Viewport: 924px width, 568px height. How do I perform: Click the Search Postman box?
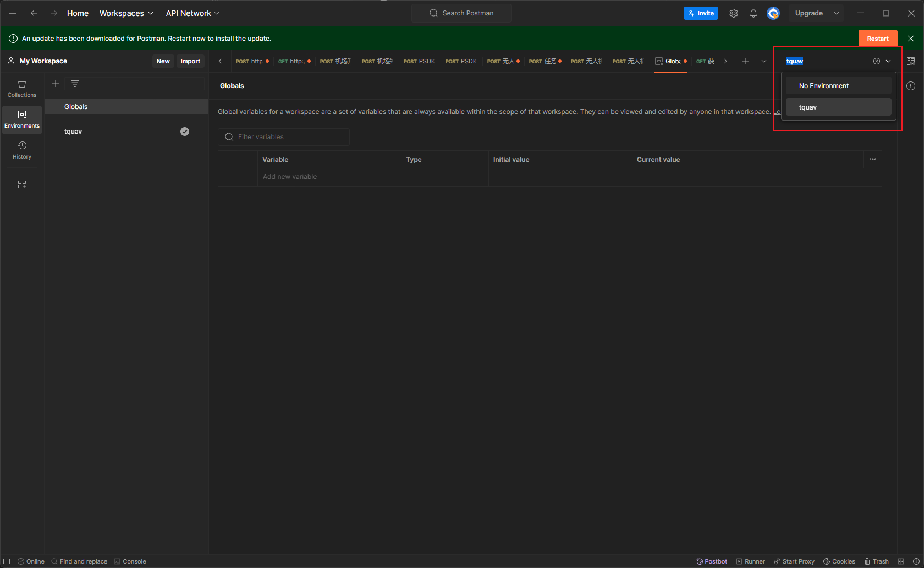tap(461, 13)
